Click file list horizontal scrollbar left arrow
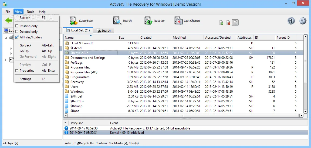 tap(65, 116)
